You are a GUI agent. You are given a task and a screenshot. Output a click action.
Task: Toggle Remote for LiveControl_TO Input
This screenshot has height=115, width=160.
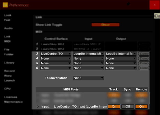point(141,107)
